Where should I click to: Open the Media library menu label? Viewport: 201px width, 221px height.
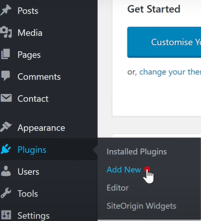point(30,32)
